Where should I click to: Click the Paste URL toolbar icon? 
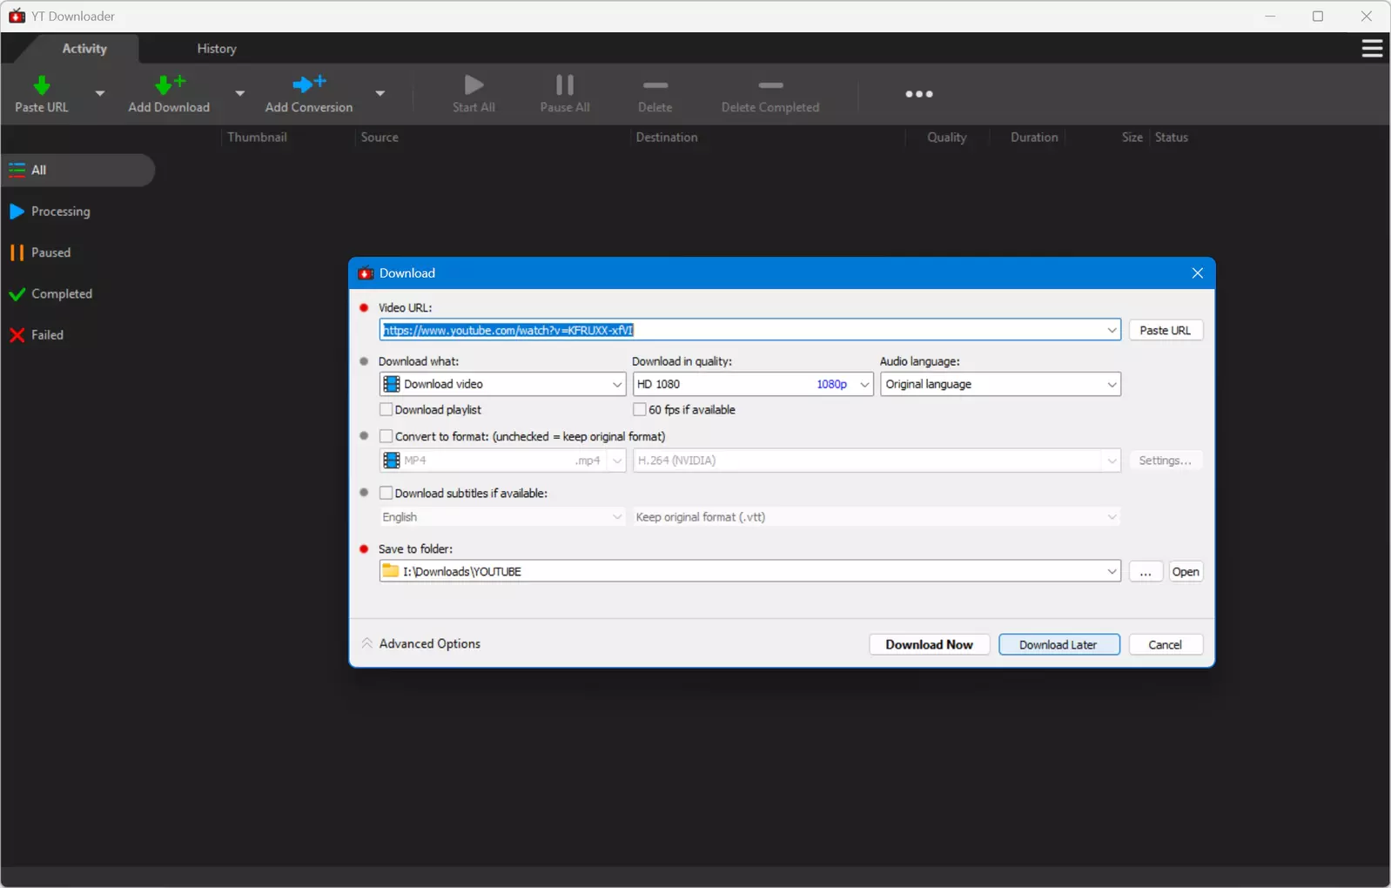[x=41, y=85]
